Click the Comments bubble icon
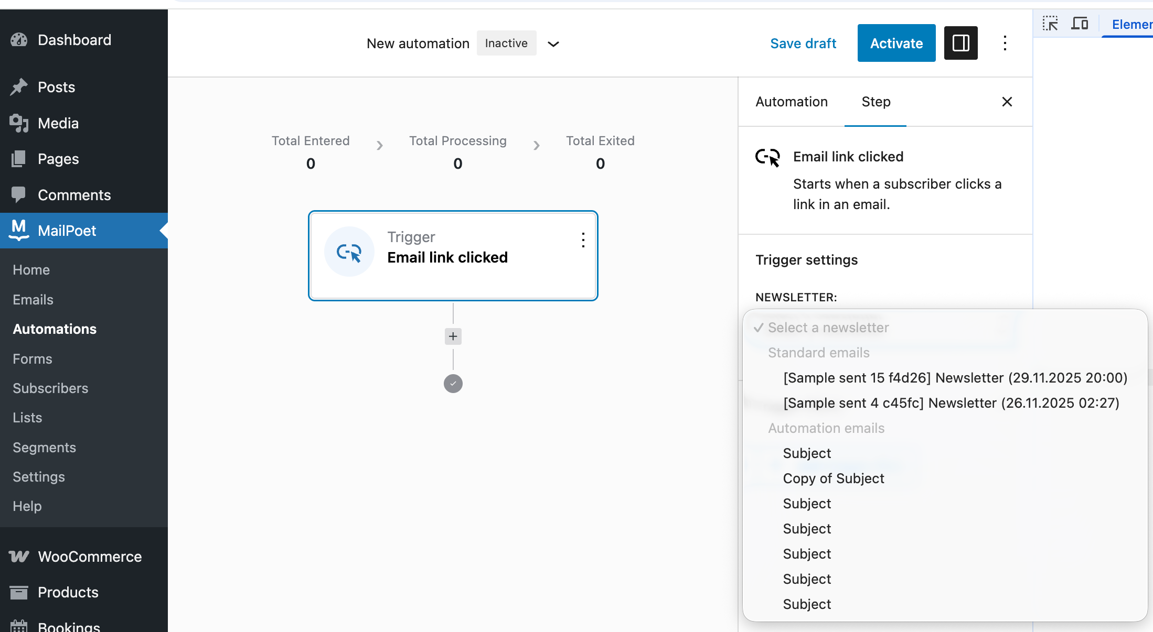 coord(19,195)
